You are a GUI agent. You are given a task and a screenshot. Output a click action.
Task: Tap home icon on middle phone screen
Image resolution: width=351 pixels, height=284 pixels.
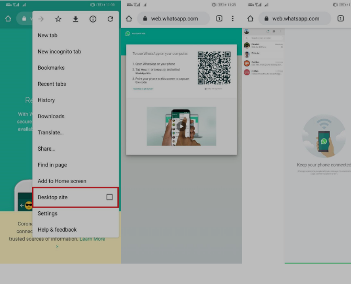click(x=129, y=19)
